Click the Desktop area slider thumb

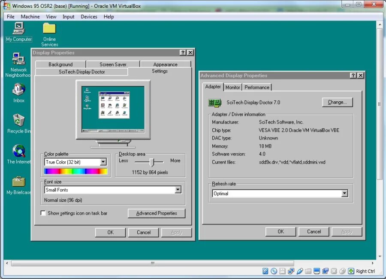coord(152,162)
